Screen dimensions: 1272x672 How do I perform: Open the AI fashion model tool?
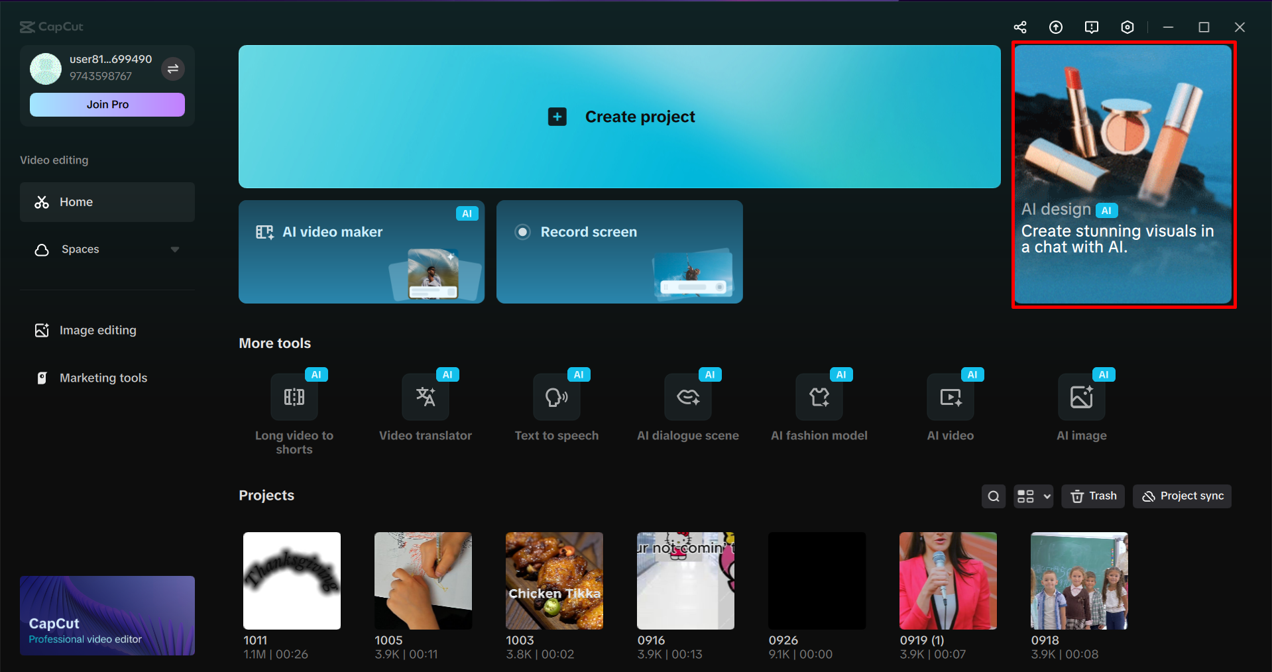[x=819, y=398]
